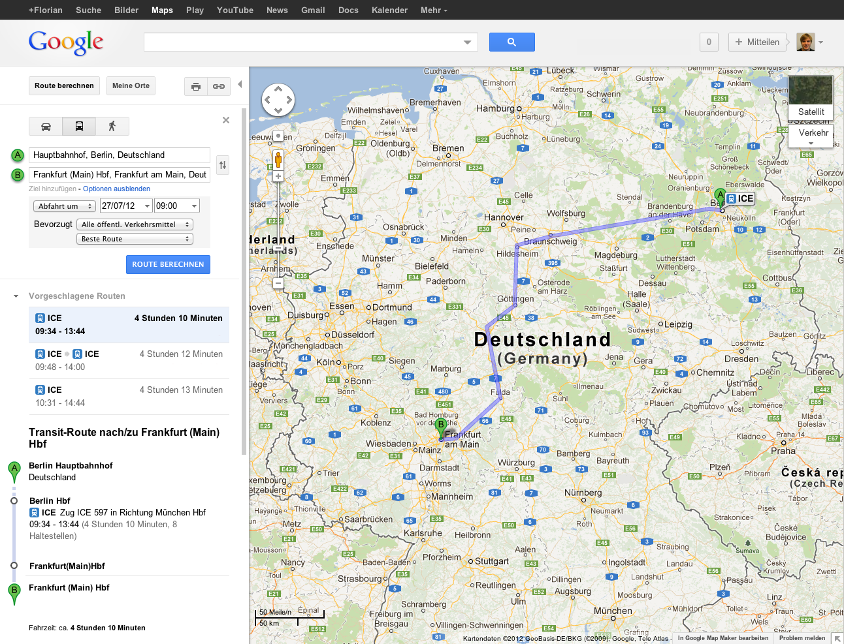Open the Mehr navigation menu

[x=433, y=10]
